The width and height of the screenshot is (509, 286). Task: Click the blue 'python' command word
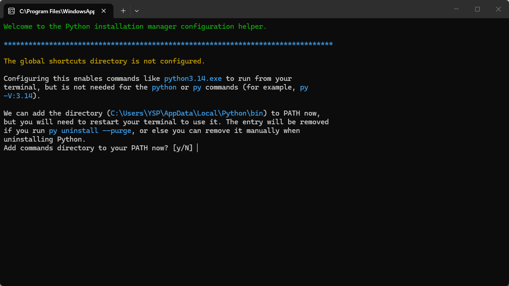point(164,87)
